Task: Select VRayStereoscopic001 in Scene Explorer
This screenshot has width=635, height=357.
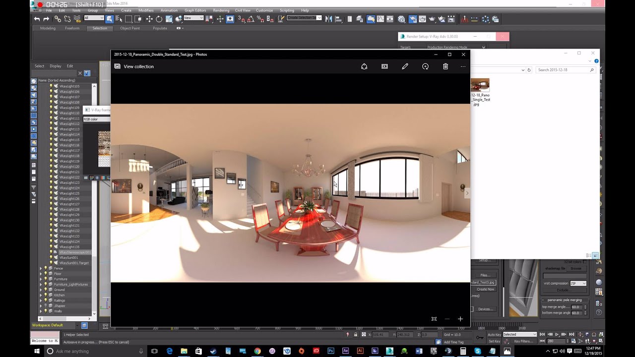Action: coord(75,252)
